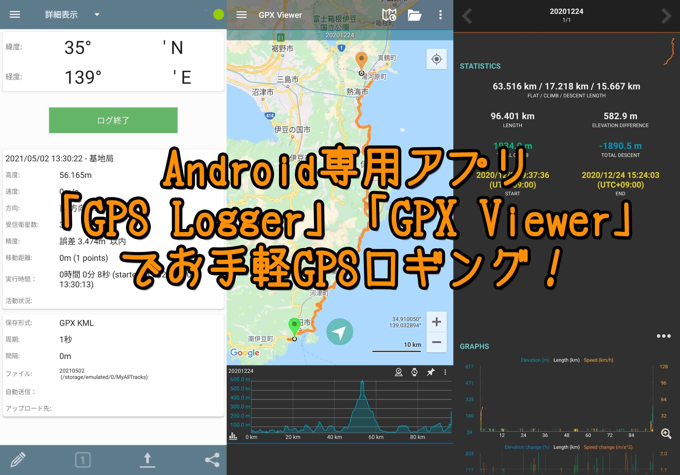Tap the 63.516 km flat length statistic
This screenshot has height=475, width=680.
pyautogui.click(x=515, y=86)
